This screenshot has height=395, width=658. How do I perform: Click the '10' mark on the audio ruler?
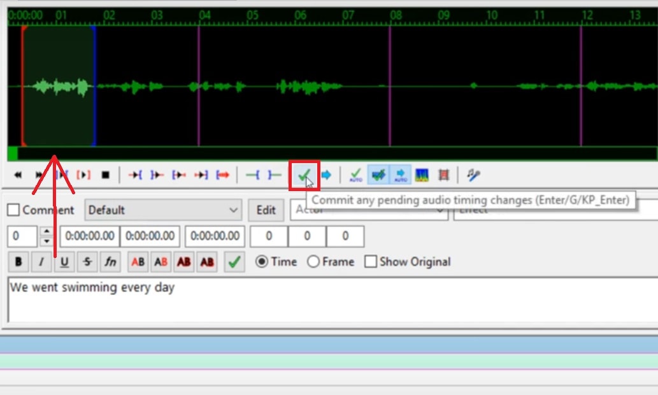pos(492,15)
